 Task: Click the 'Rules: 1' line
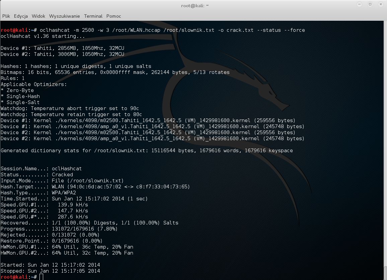pyautogui.click(x=13, y=79)
